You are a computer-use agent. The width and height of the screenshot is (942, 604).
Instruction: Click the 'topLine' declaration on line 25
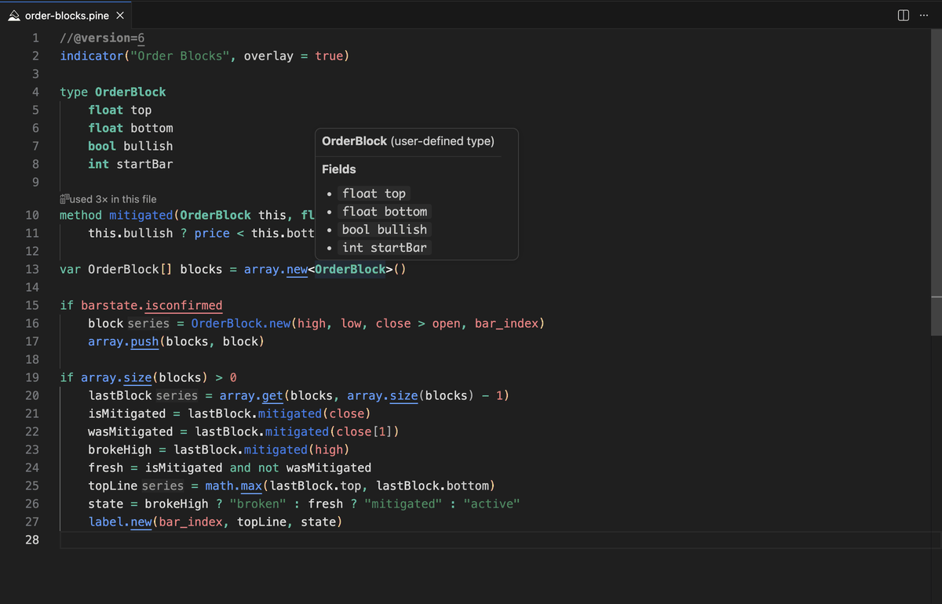[x=113, y=486]
